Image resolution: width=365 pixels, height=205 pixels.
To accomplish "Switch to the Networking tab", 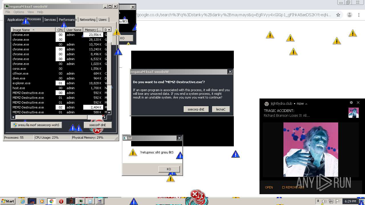I will (88, 20).
